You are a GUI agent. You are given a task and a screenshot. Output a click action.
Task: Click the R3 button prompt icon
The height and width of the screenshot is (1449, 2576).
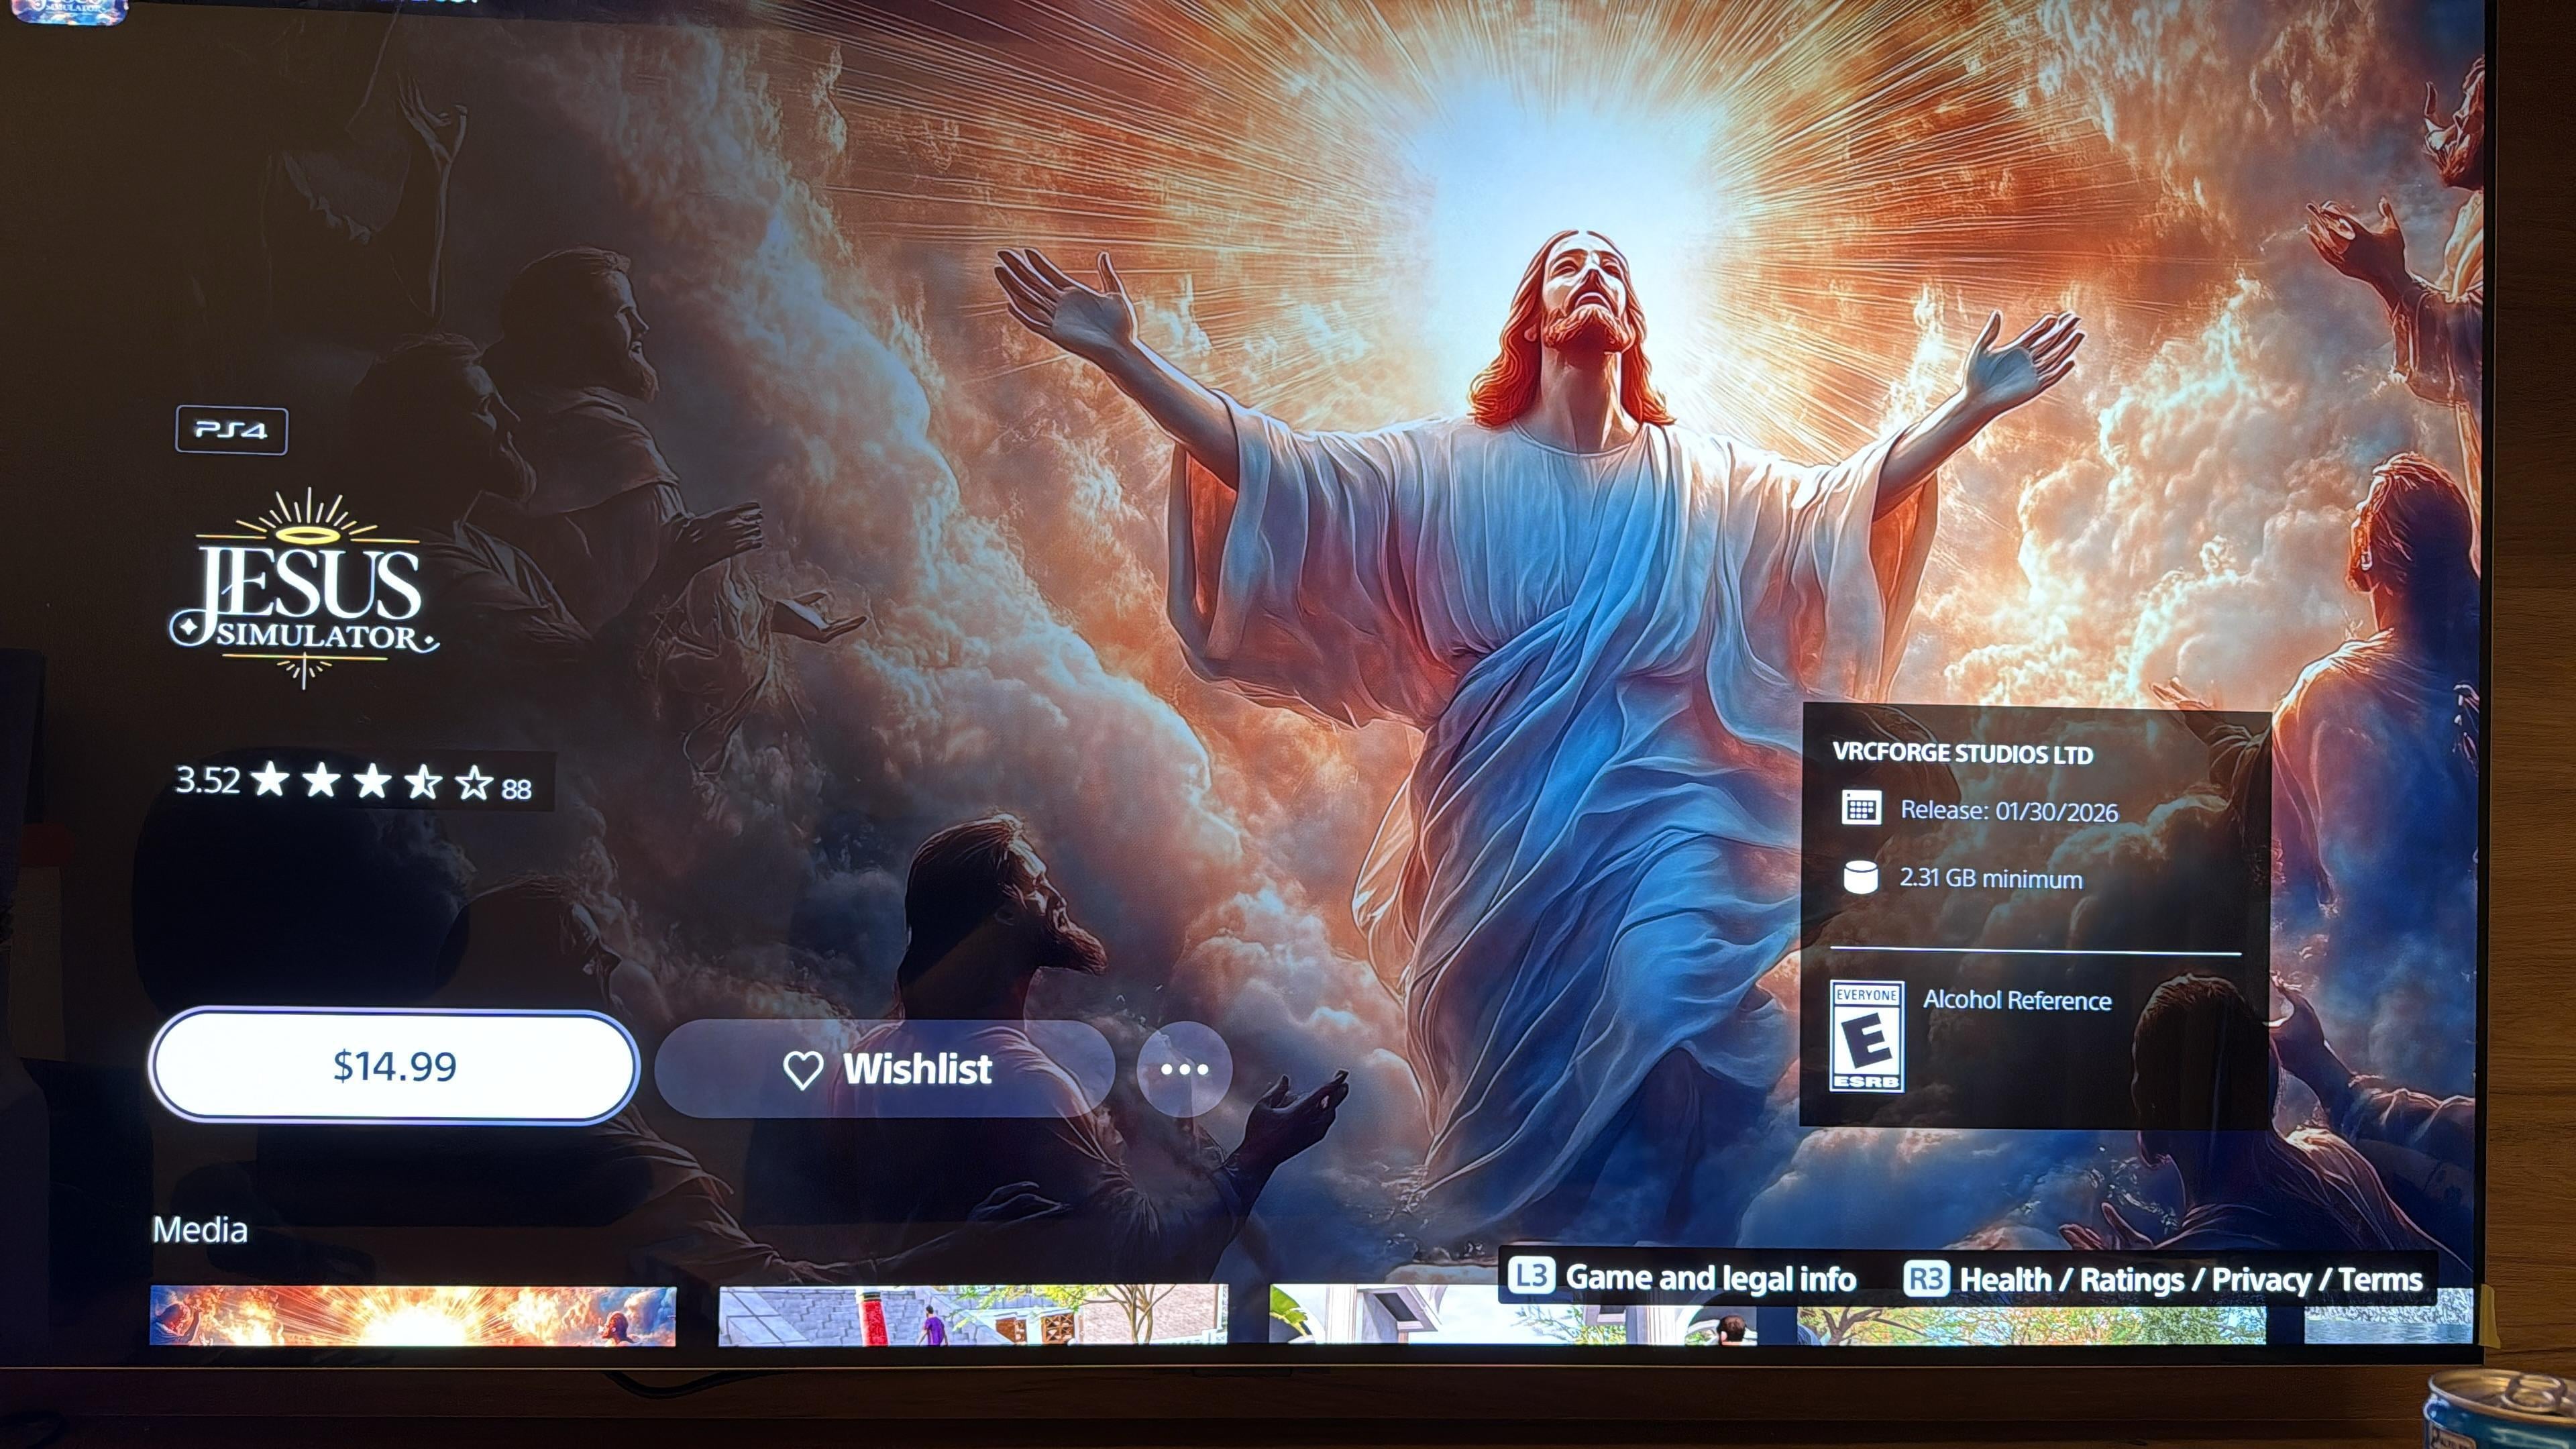tap(1926, 1279)
